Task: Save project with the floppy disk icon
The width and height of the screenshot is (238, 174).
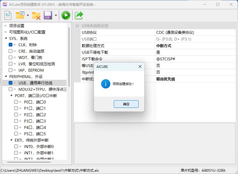Action: coord(48,15)
